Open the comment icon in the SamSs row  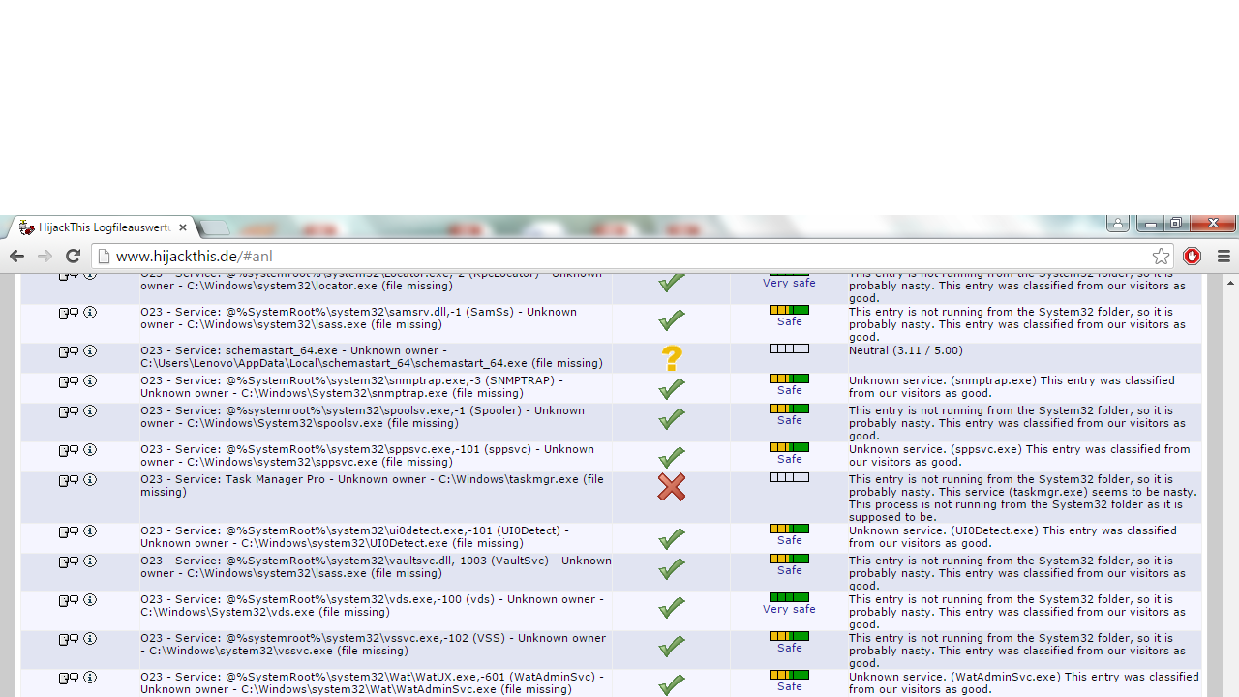click(69, 313)
